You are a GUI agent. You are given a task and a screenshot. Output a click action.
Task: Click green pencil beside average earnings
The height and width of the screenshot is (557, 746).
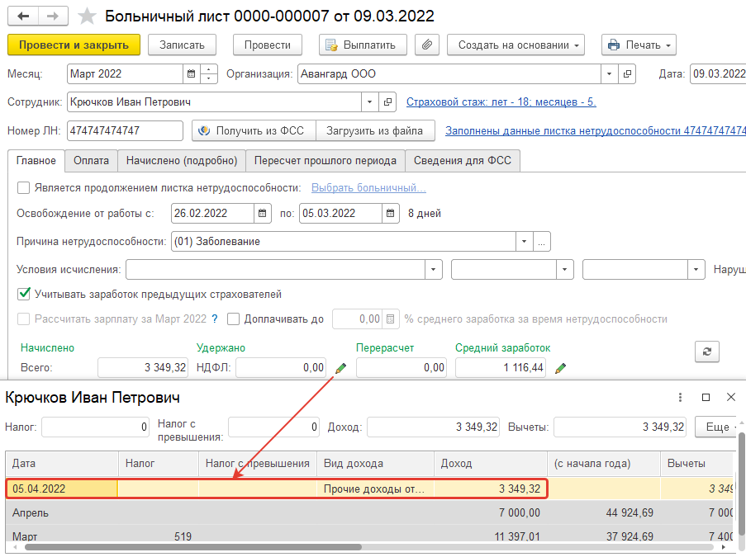(561, 368)
